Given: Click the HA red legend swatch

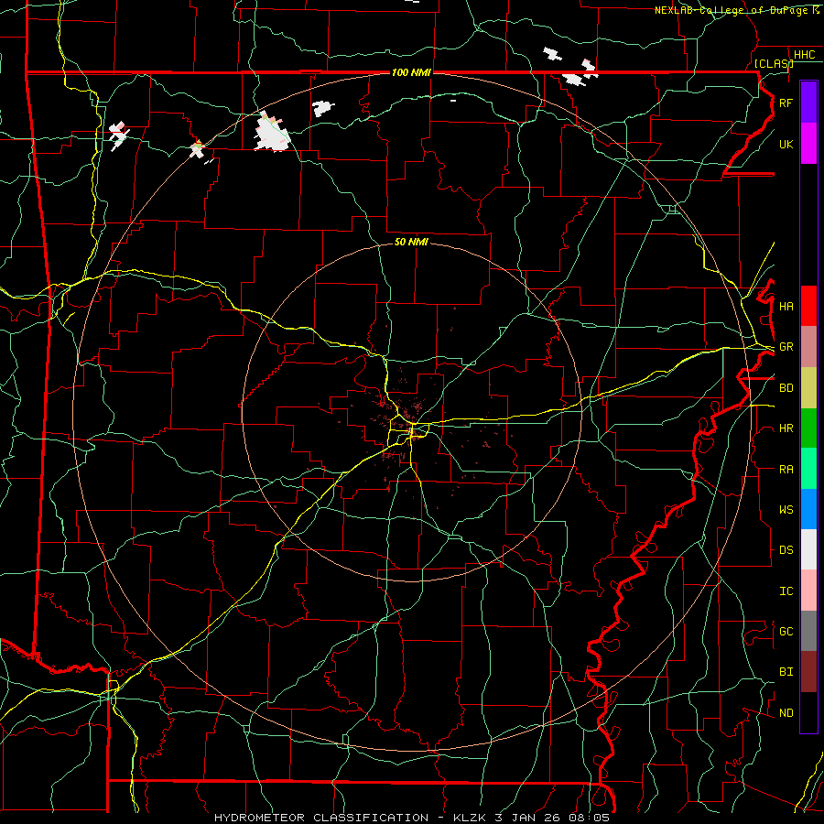Looking at the screenshot, I should click(x=808, y=306).
